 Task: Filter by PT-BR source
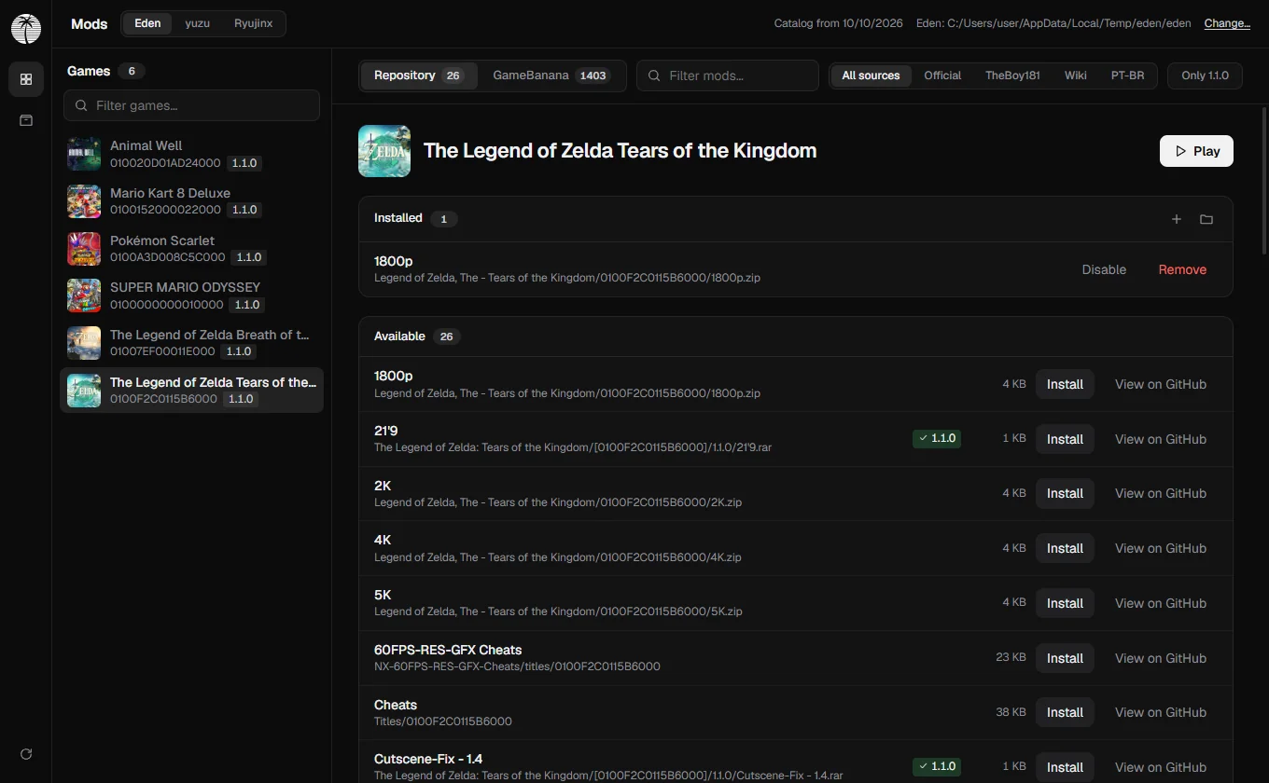click(x=1127, y=76)
